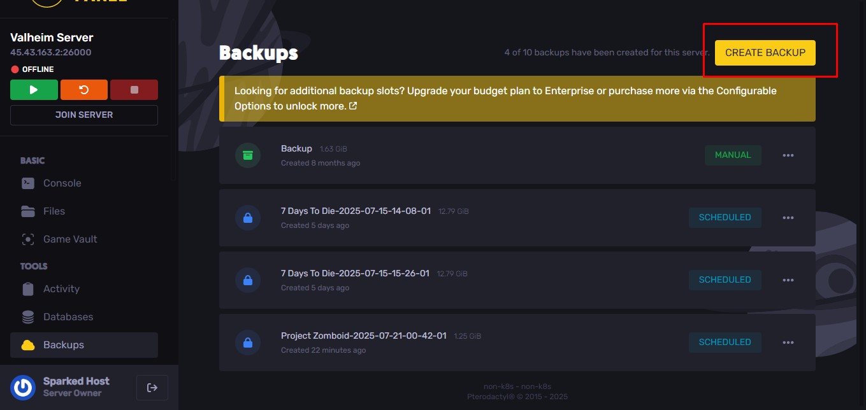The image size is (866, 410).
Task: Stop the server with red button
Action: coord(134,90)
